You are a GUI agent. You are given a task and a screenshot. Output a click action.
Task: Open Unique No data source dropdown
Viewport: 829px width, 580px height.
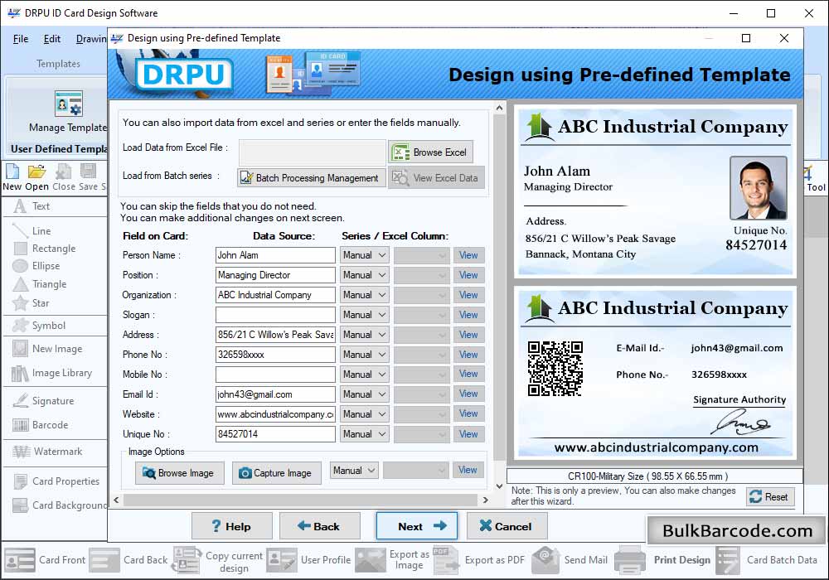[364, 434]
